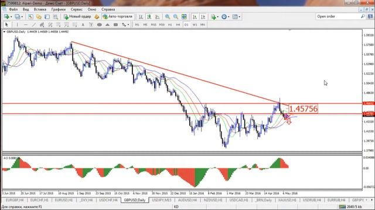Switch chart to line chart

(158, 17)
